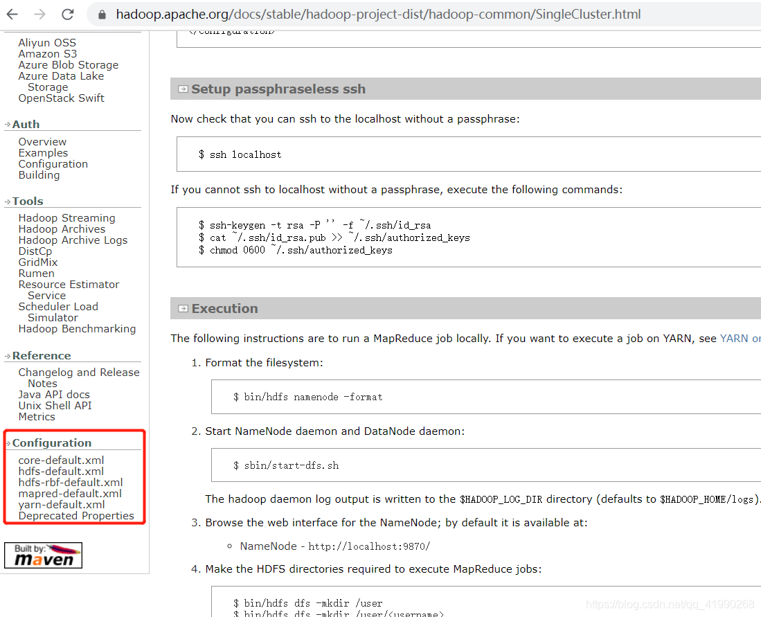Open the Azure Blob Storage link
The width and height of the screenshot is (761, 617).
tap(69, 65)
